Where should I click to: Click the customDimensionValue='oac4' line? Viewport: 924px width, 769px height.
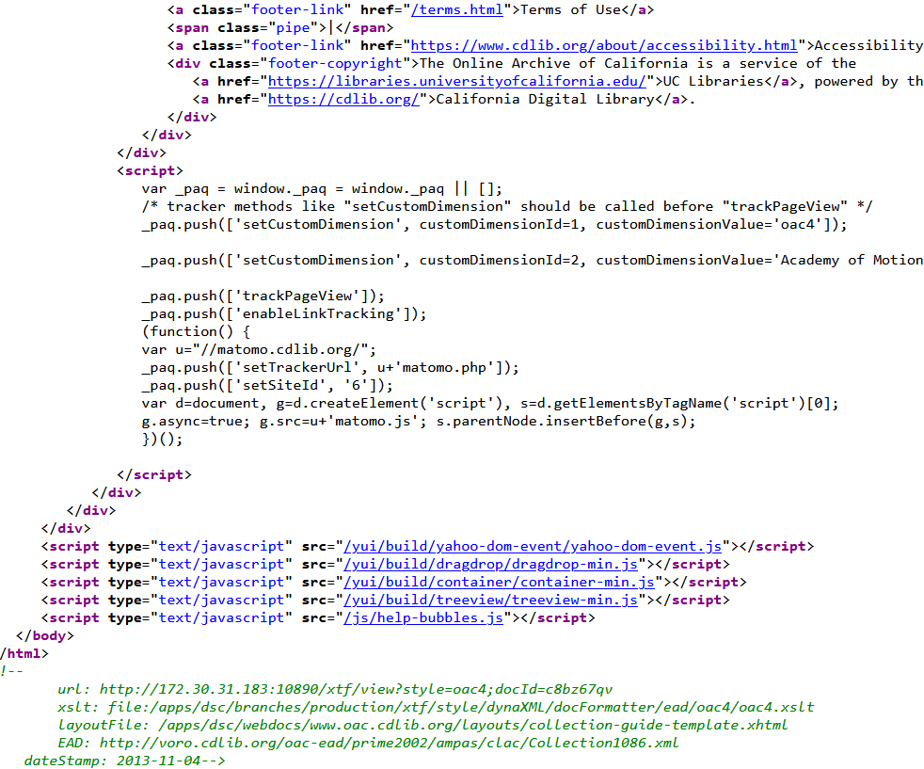coord(494,225)
